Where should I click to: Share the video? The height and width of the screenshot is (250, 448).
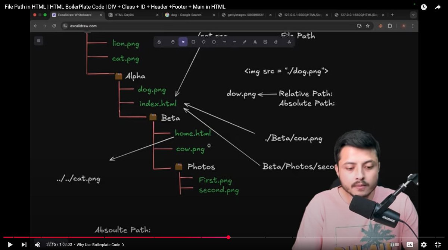(438, 7)
